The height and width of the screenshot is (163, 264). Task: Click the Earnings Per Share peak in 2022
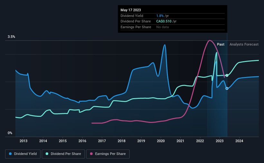coord(209,40)
